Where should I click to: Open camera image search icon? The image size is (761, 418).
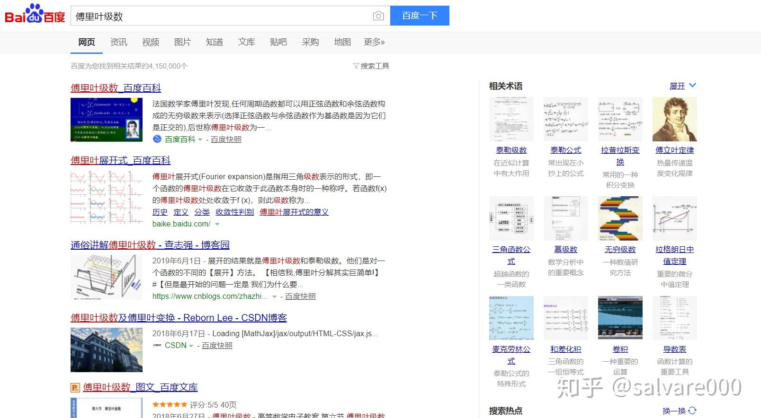(x=378, y=16)
